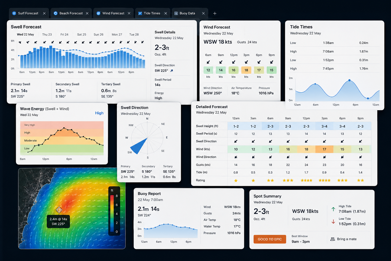Open the Tide Times tab

[x=152, y=13]
